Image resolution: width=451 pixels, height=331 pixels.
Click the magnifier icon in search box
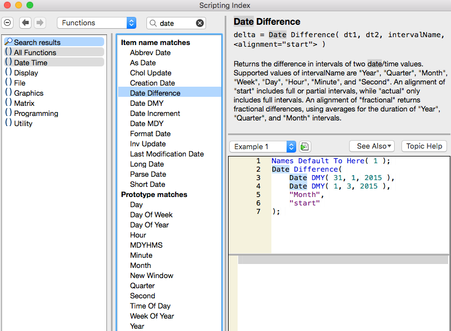[153, 23]
